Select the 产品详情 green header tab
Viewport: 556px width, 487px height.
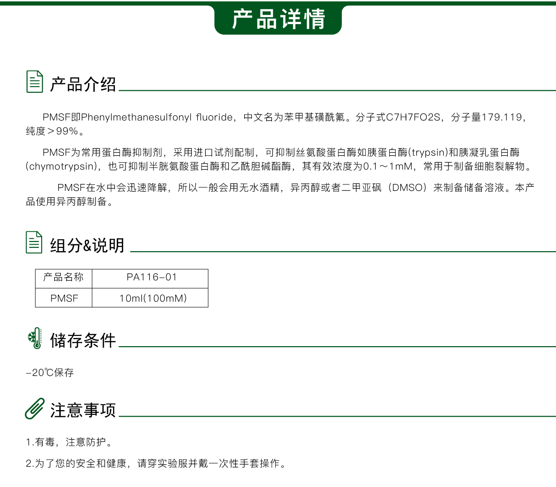[278, 19]
